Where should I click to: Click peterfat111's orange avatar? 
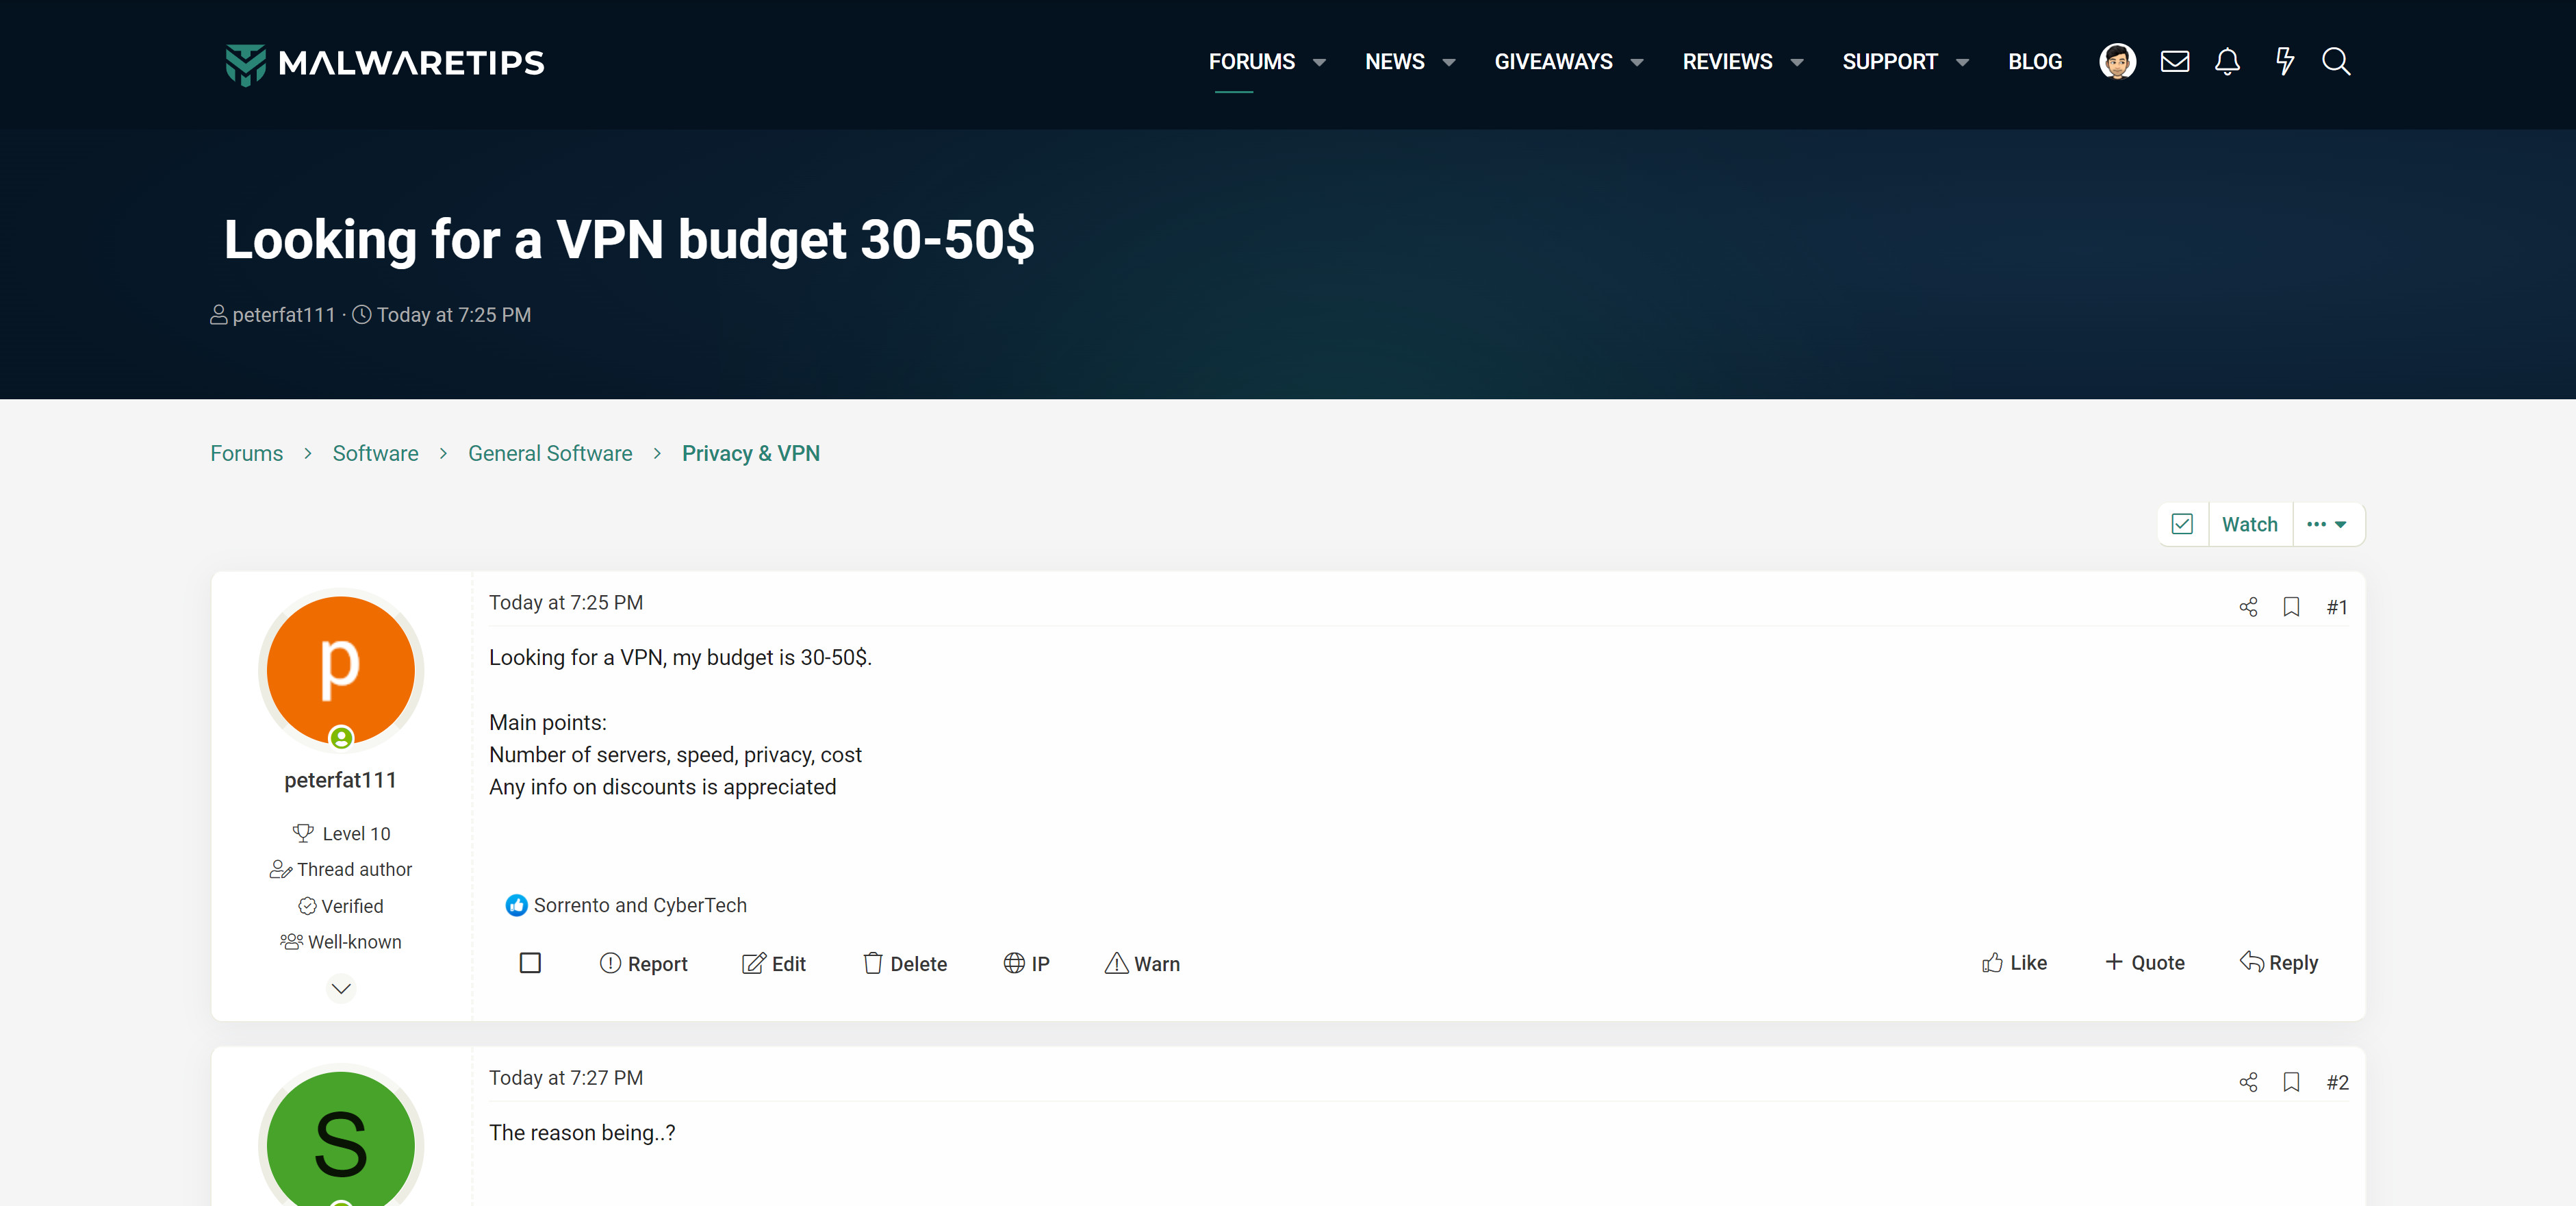[x=341, y=670]
